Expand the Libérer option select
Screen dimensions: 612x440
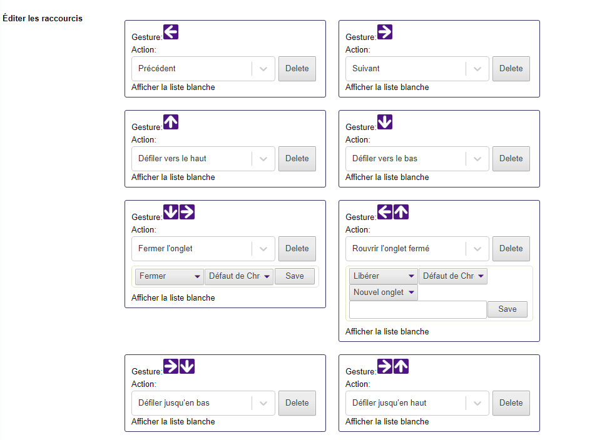tap(383, 276)
